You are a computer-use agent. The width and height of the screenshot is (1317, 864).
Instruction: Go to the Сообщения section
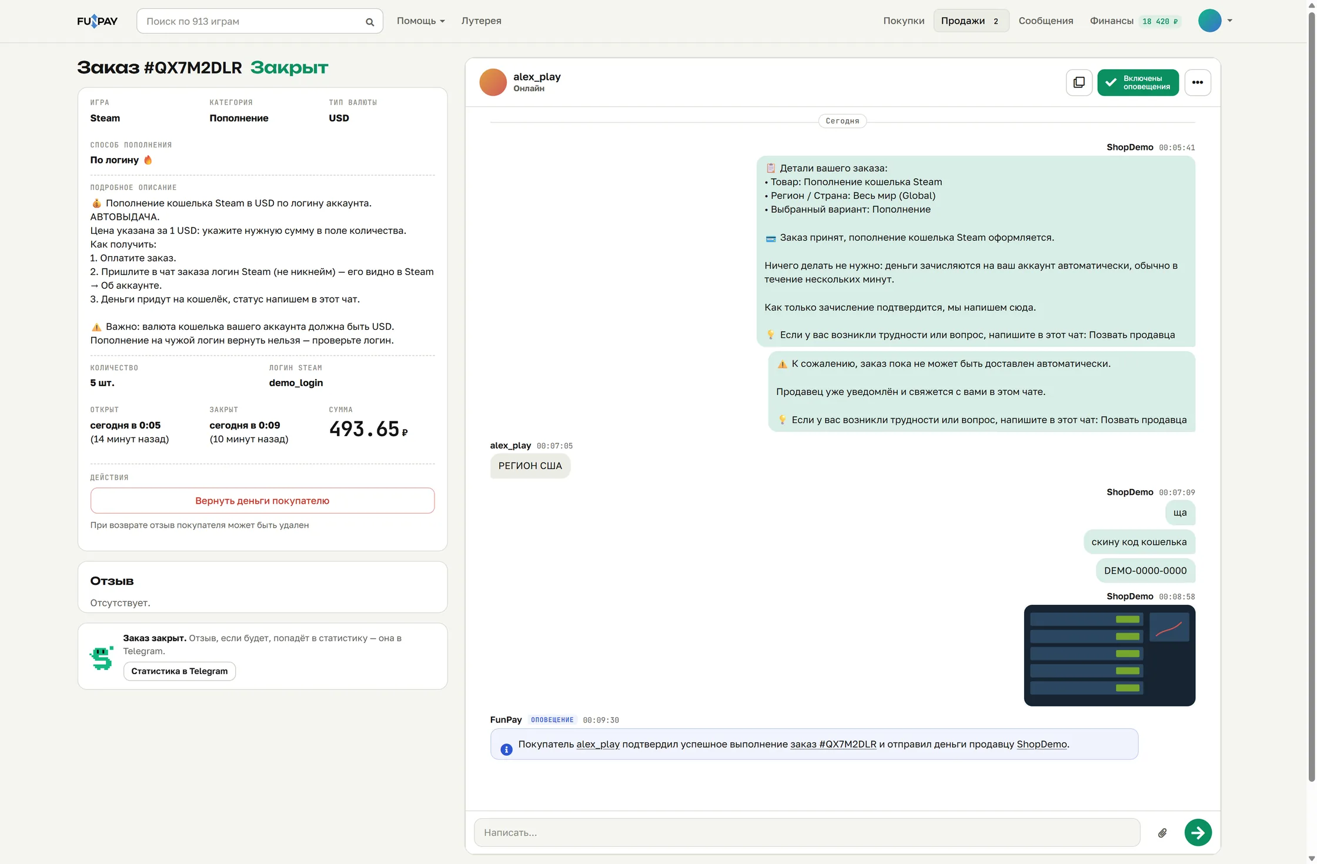(1045, 21)
